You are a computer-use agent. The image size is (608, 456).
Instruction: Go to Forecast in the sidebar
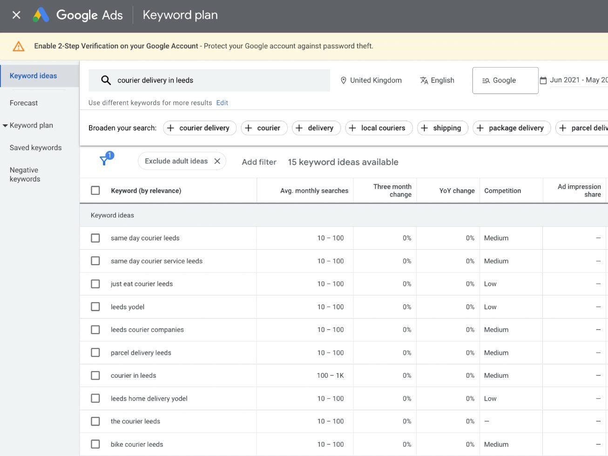tap(24, 103)
